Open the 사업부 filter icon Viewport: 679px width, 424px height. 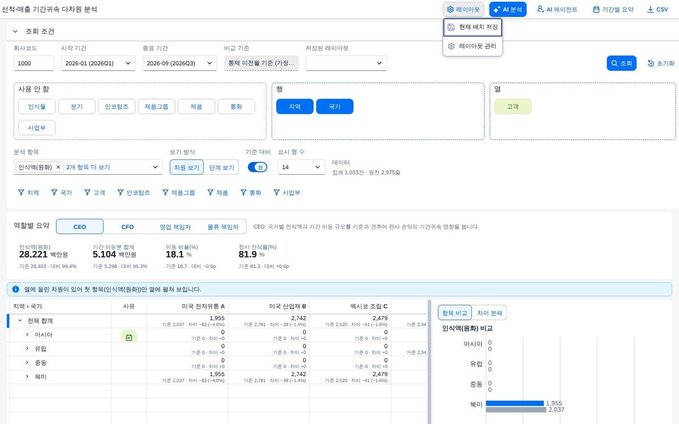coord(277,193)
